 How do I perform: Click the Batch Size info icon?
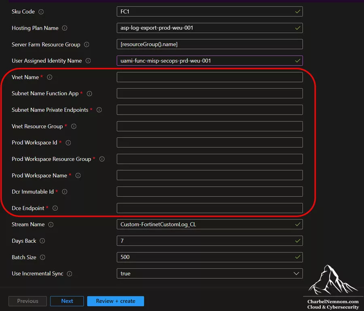(x=42, y=257)
